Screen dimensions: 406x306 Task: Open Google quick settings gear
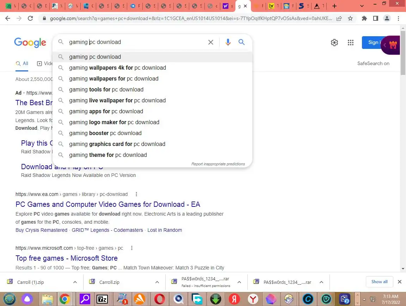334,43
